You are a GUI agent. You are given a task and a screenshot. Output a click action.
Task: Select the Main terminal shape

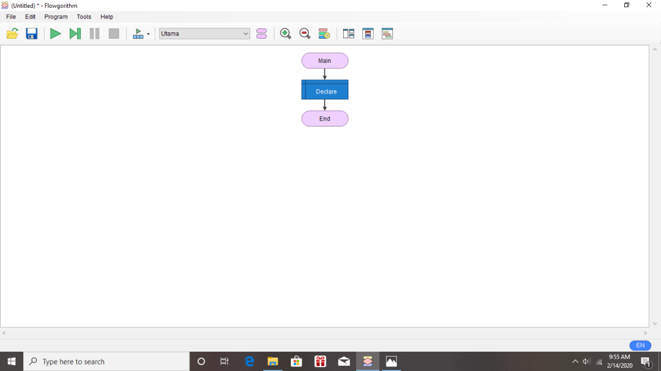click(325, 61)
